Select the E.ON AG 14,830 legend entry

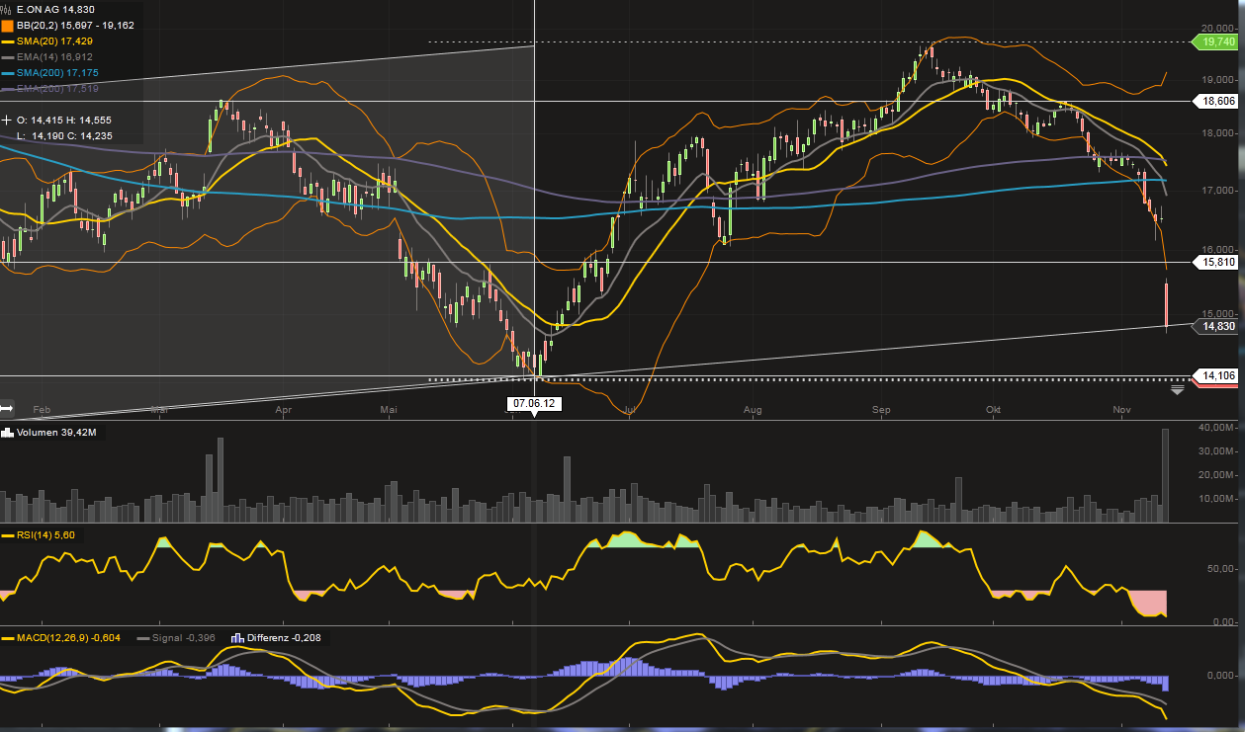[x=55, y=9]
